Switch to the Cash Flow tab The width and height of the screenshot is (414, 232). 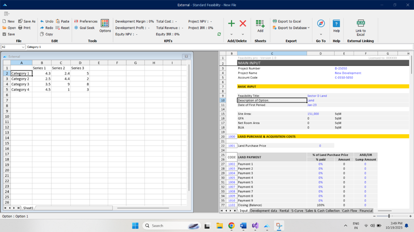tap(350, 211)
